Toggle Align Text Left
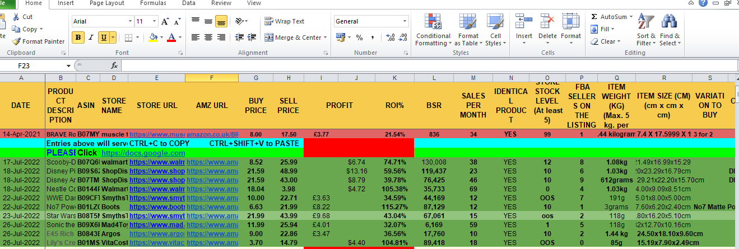 pos(196,37)
